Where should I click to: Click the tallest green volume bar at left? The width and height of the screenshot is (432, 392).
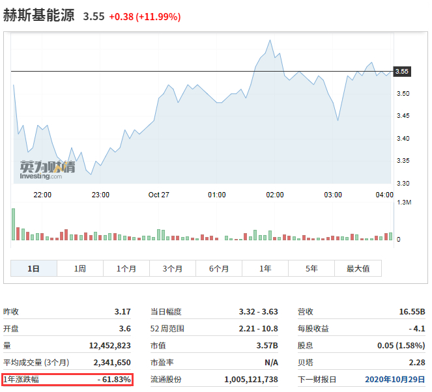tap(13, 225)
